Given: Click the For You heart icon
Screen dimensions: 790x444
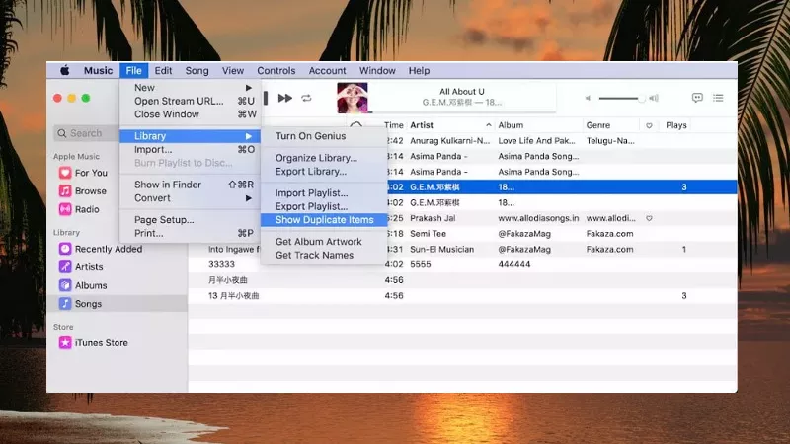Looking at the screenshot, I should point(65,173).
